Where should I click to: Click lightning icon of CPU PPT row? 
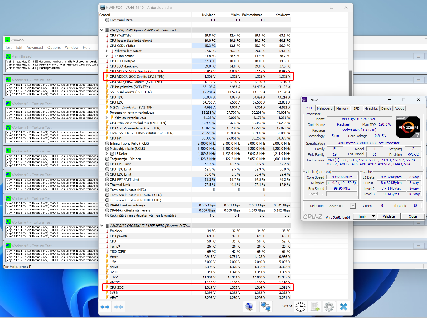coord(107,138)
